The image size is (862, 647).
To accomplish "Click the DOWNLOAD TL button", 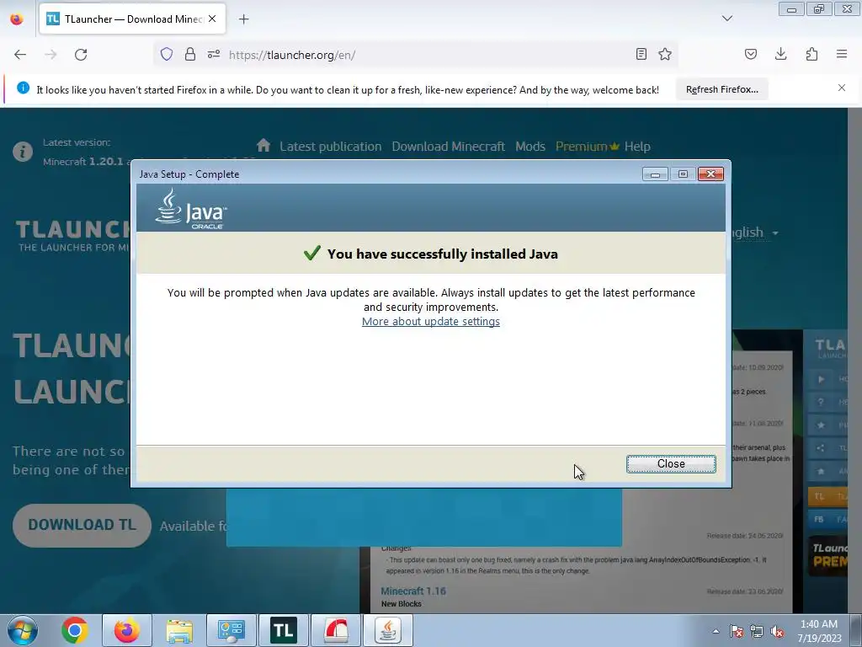I will tap(82, 525).
